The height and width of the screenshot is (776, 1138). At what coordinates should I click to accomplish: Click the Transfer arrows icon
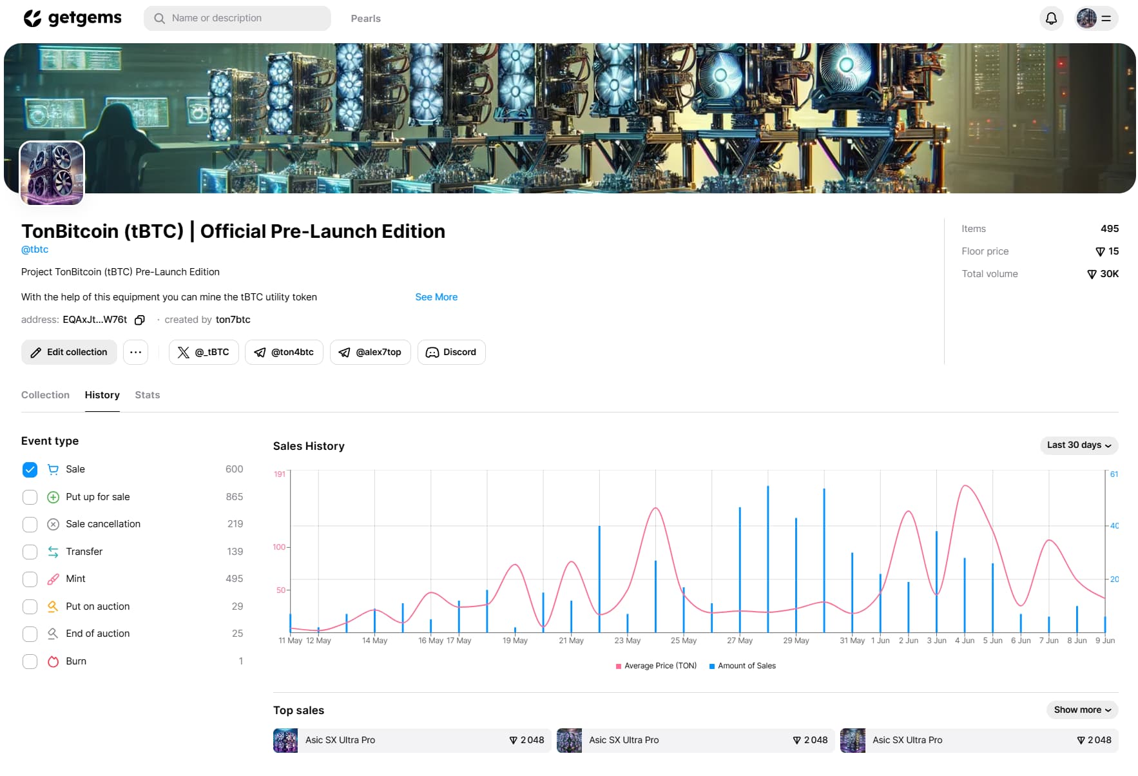click(x=53, y=552)
